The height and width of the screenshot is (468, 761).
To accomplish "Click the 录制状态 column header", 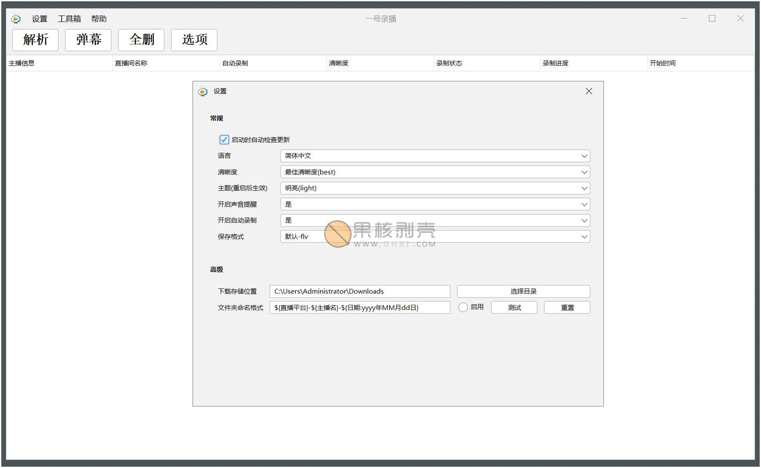I will click(449, 63).
